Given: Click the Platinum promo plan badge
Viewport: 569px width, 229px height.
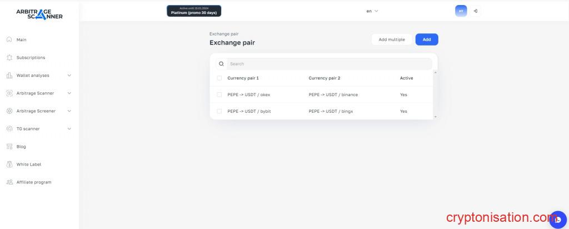Looking at the screenshot, I should point(194,11).
